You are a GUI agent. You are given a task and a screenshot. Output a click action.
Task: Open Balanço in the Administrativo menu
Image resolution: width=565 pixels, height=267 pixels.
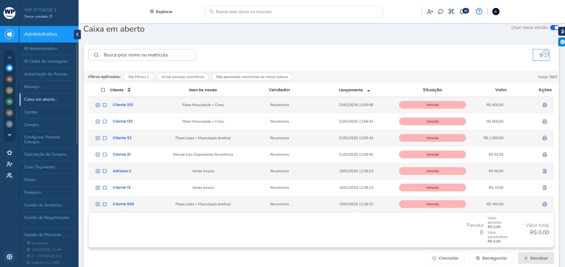point(32,87)
